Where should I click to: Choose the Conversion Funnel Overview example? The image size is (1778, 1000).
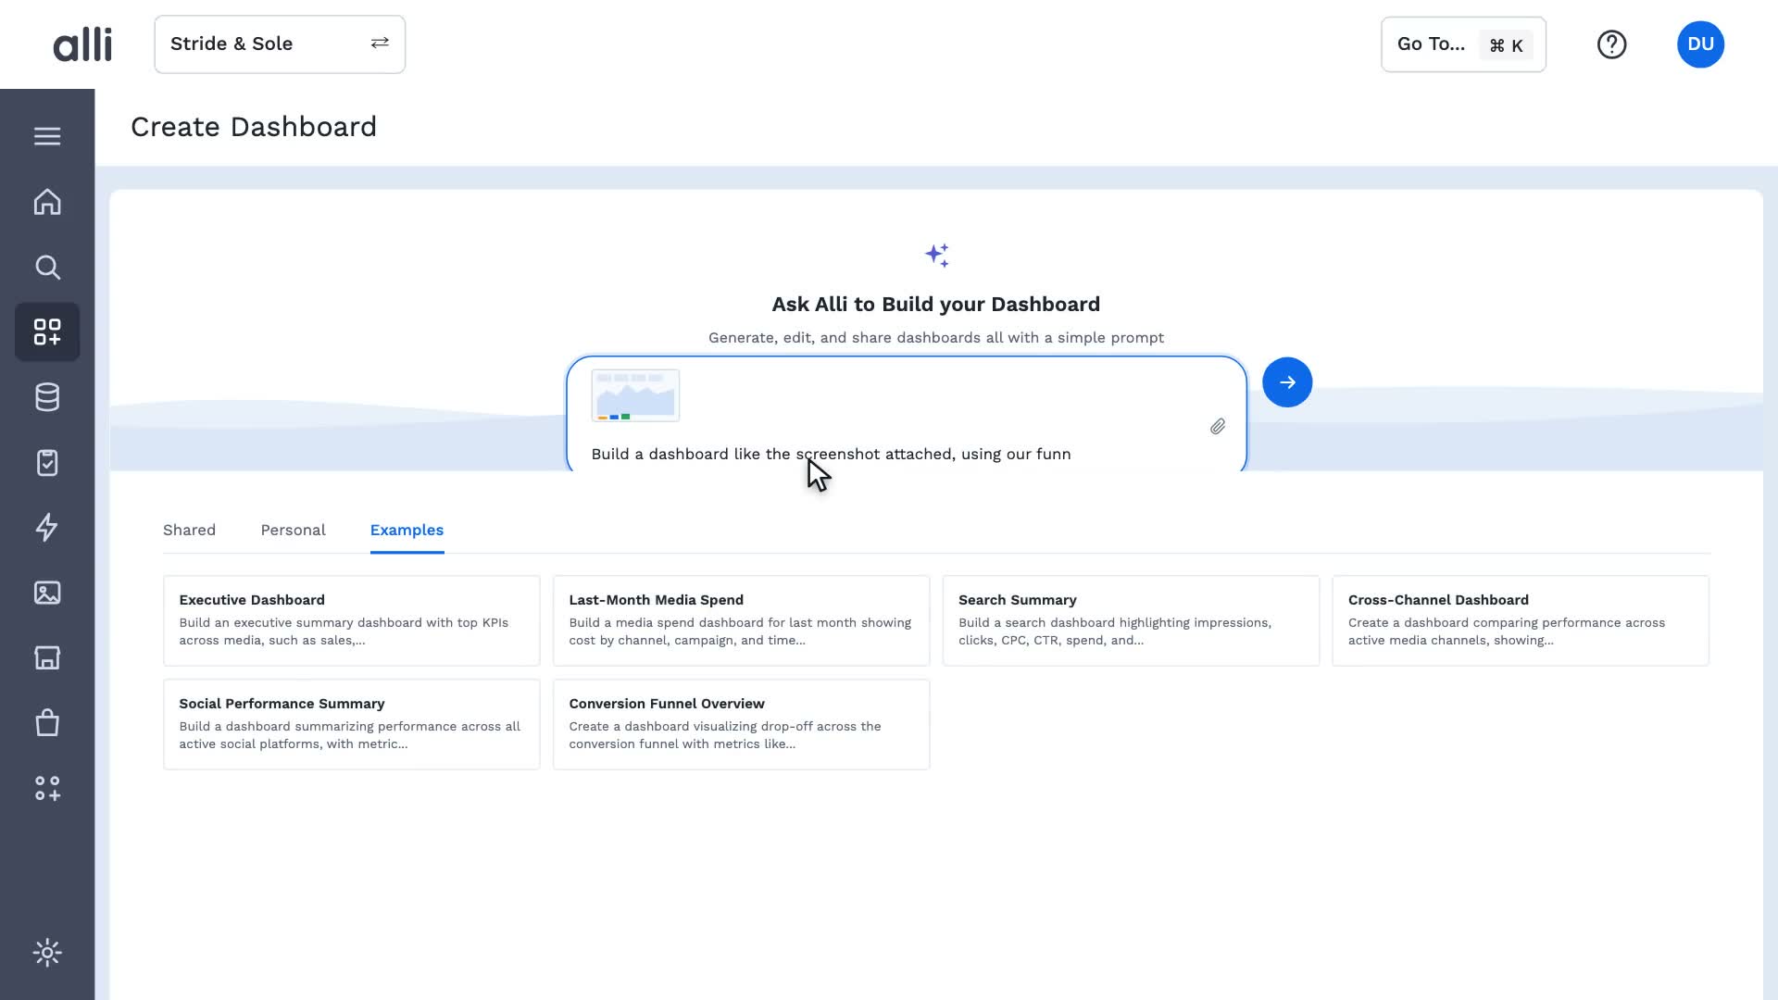(741, 724)
